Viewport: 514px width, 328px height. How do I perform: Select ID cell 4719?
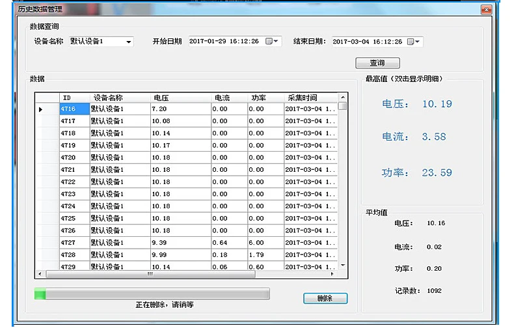click(x=74, y=145)
